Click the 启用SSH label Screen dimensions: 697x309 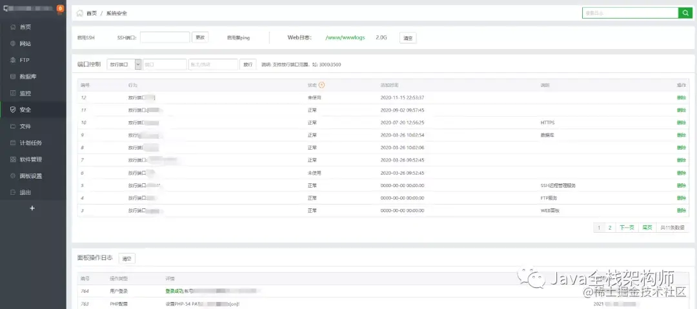click(x=86, y=38)
